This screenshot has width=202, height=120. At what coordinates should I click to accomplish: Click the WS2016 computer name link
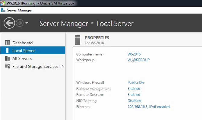coord(134,54)
